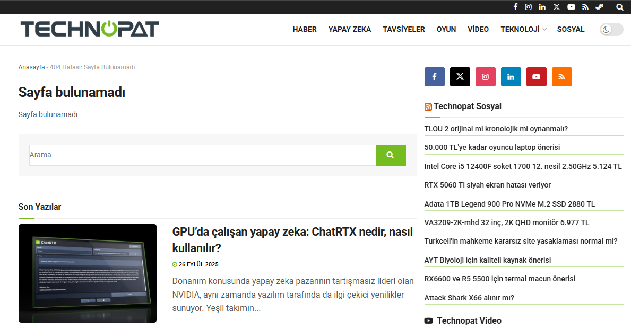Open 'AYT Biyoloji için kaliteli kaynak' topic
Viewport: 631px width, 330px height.
click(x=488, y=260)
